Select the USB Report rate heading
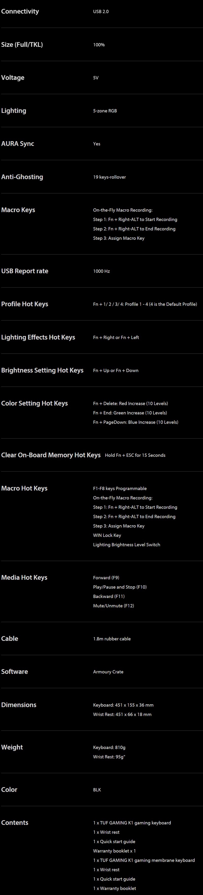Screen dimensions: 203x895 (25, 271)
